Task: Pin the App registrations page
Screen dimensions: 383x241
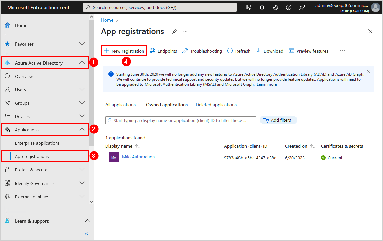Action: tap(174, 31)
